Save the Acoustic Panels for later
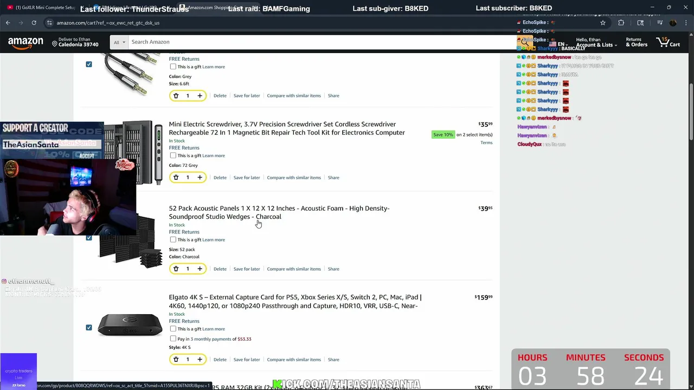 [247, 269]
